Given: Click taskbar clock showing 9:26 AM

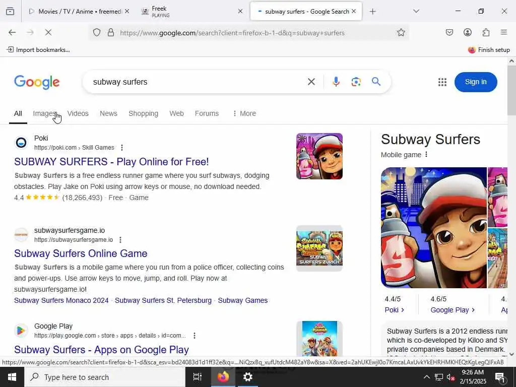Looking at the screenshot, I should pyautogui.click(x=473, y=377).
